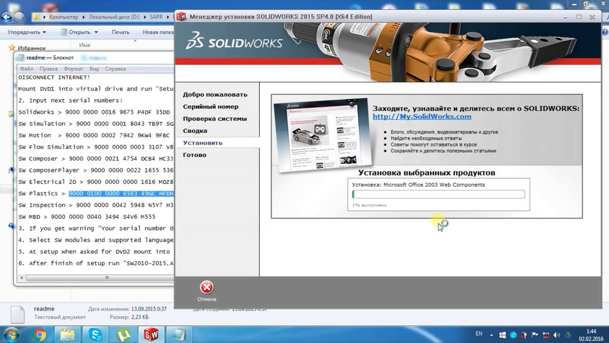Viewport: 609px width, 343px height.
Task: Open the dropdown arrow next to Открыть
Action: pos(96,32)
